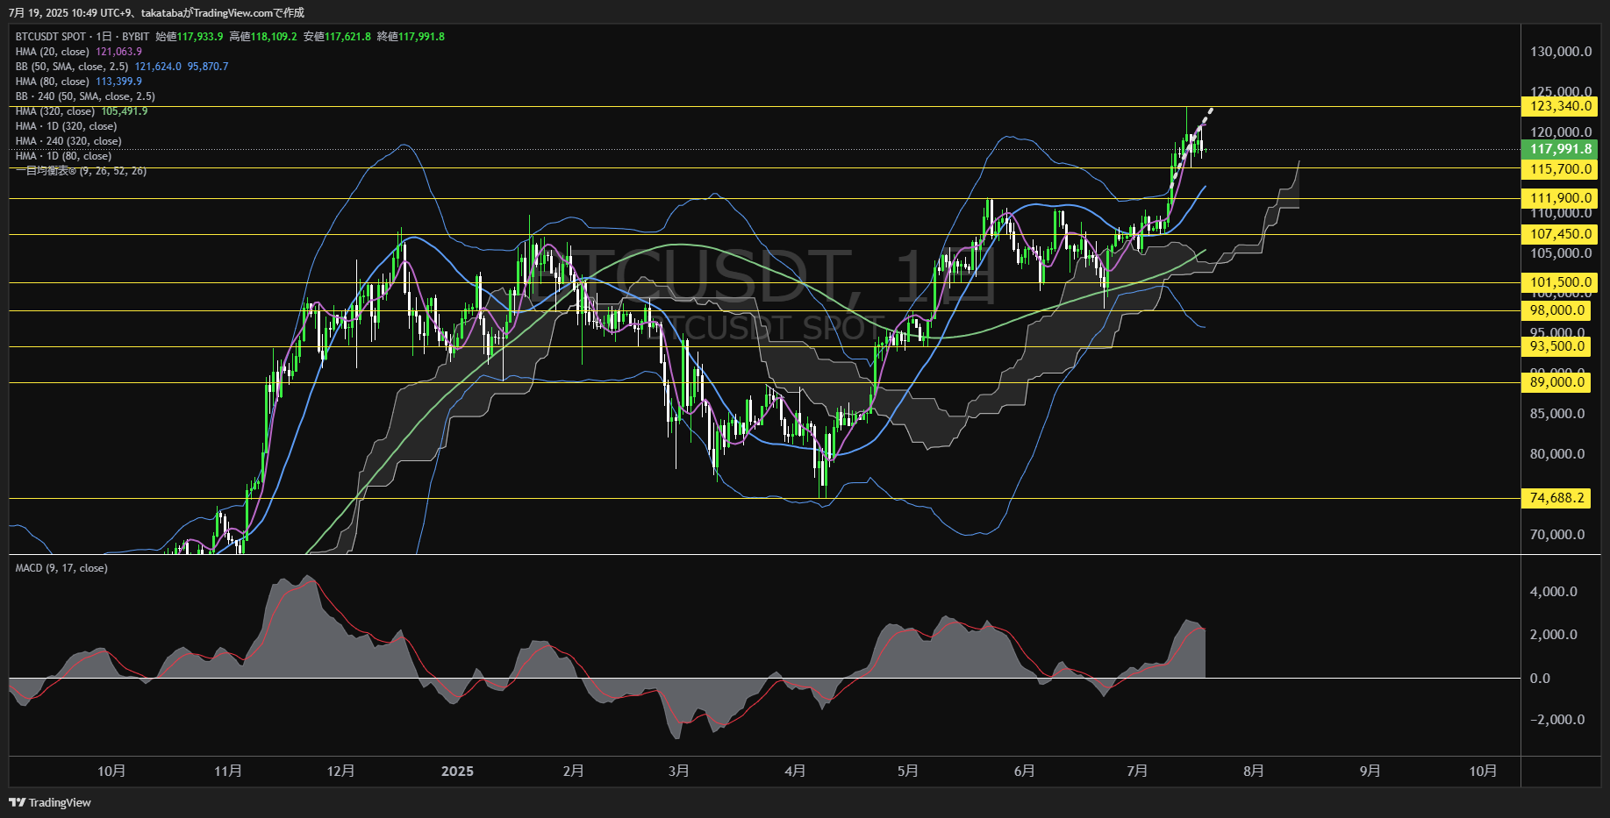
Task: Click the 始値 117,933.9 open value
Action: pyautogui.click(x=189, y=37)
